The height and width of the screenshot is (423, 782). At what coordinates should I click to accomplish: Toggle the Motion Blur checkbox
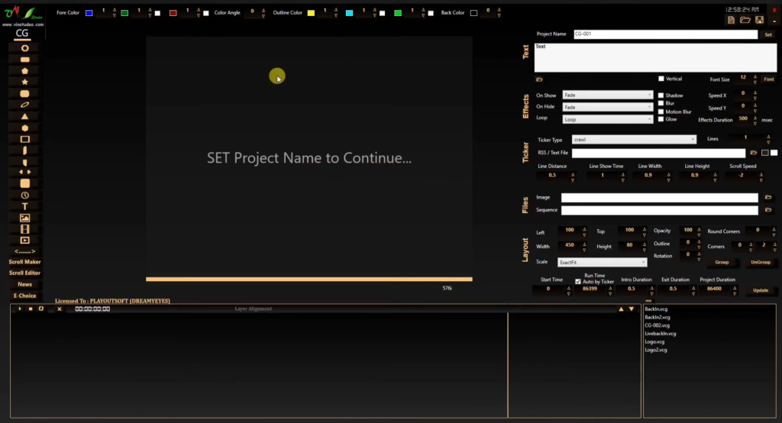(x=661, y=111)
